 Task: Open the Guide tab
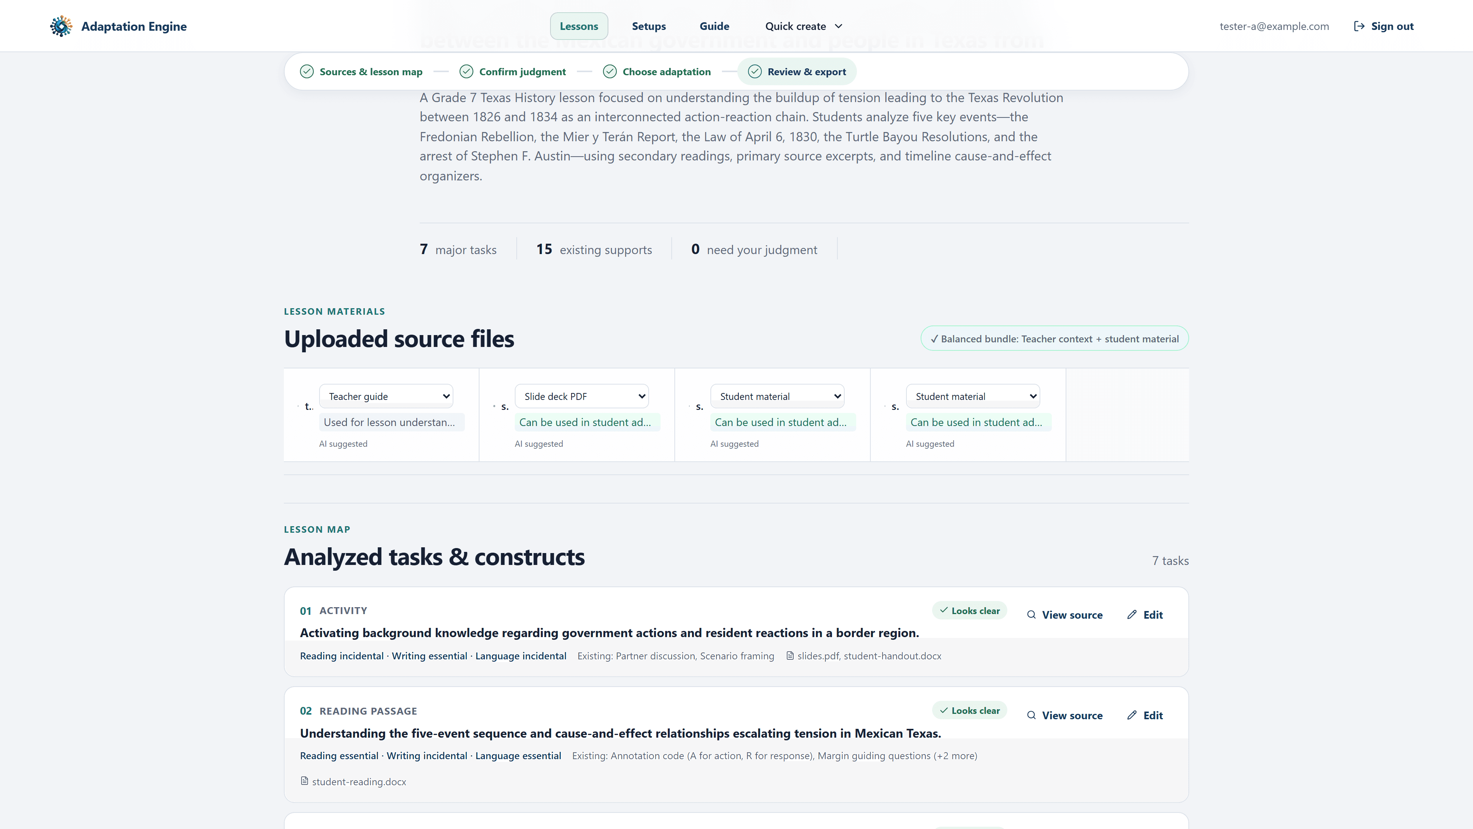tap(714, 26)
